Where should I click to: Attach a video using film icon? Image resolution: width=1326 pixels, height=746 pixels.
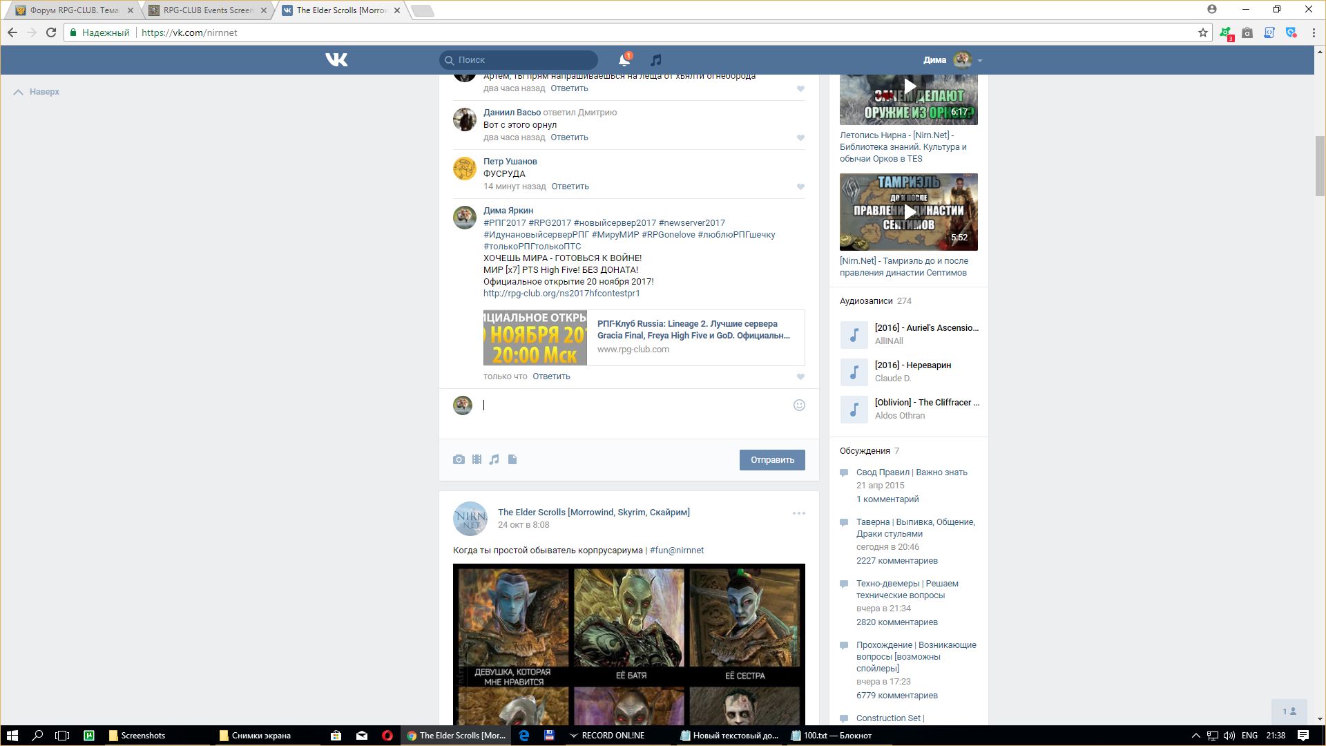[477, 459]
